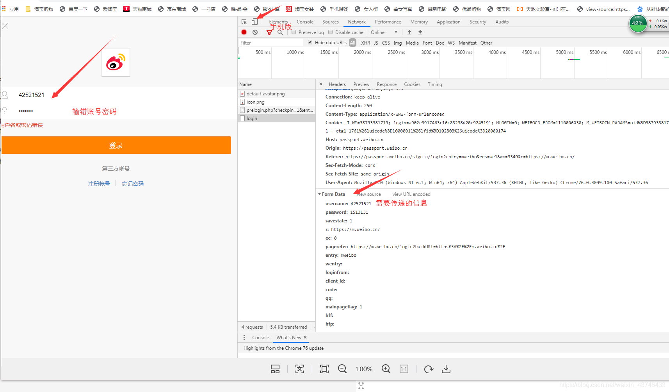This screenshot has height=392, width=669.
Task: Toggle the red filter funnel icon
Action: 269,32
